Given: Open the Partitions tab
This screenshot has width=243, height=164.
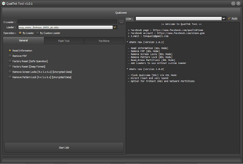Looking at the screenshot, I should point(104,41).
